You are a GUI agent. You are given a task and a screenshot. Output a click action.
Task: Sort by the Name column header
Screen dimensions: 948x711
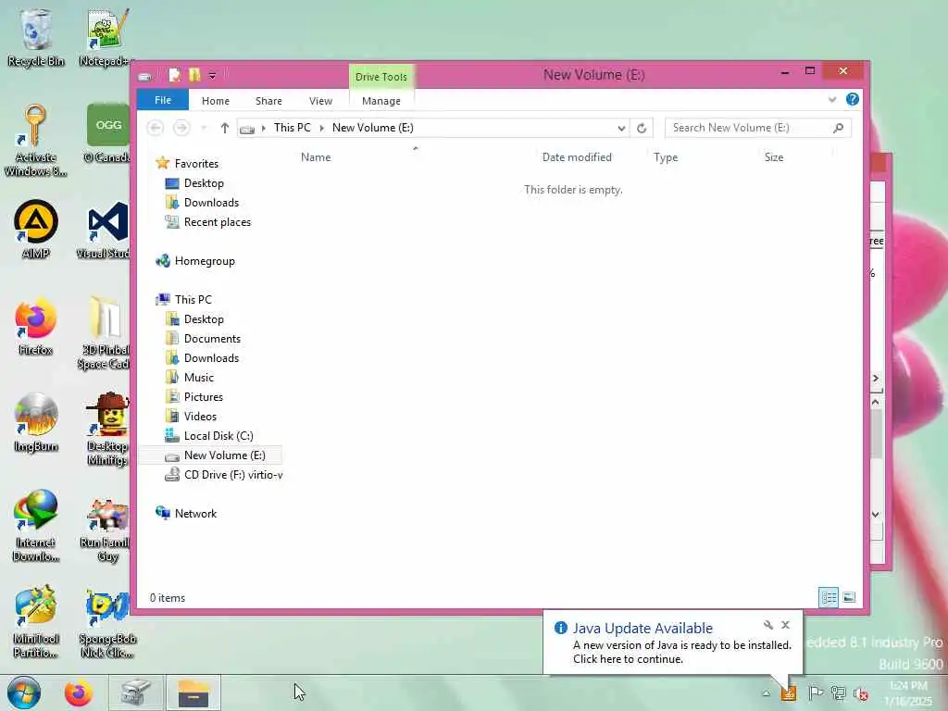(316, 157)
